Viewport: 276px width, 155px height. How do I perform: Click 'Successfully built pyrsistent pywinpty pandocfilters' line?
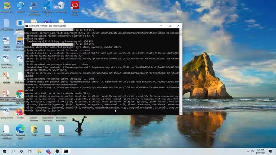pyautogui.click(x=58, y=93)
